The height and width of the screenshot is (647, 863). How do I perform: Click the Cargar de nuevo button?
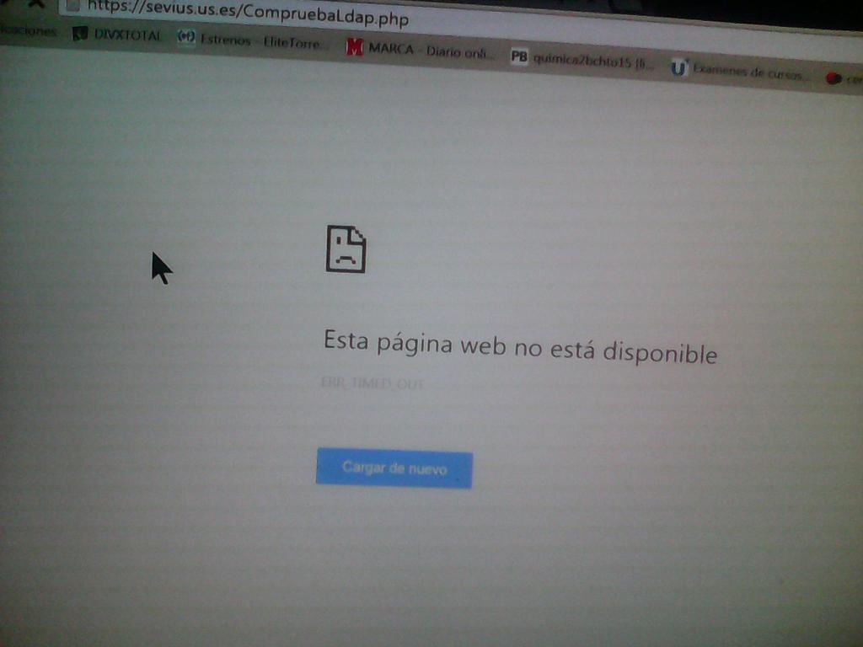pos(394,468)
